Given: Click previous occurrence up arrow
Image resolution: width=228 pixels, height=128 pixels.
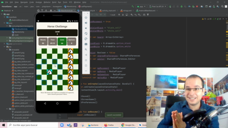Looking at the screenshot, I should (119, 15).
